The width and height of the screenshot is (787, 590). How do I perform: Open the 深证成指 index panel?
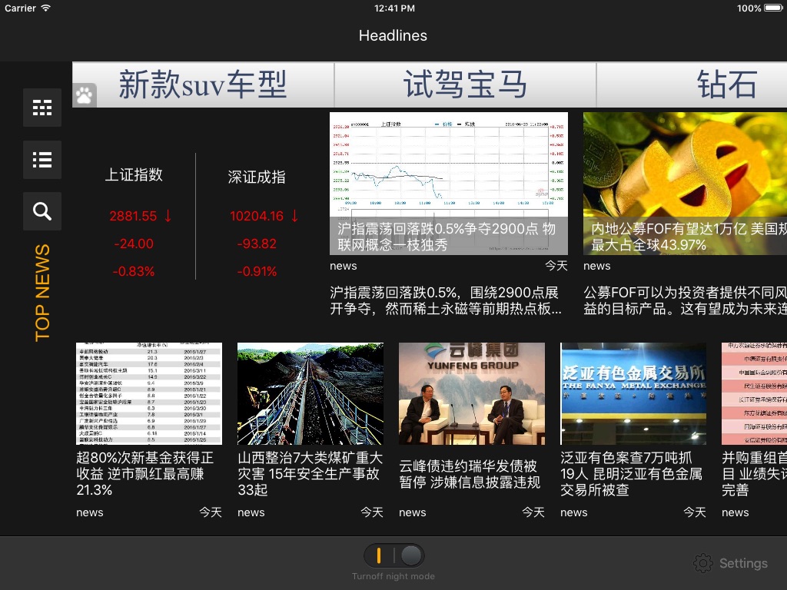(257, 177)
